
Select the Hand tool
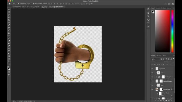point(9,59)
